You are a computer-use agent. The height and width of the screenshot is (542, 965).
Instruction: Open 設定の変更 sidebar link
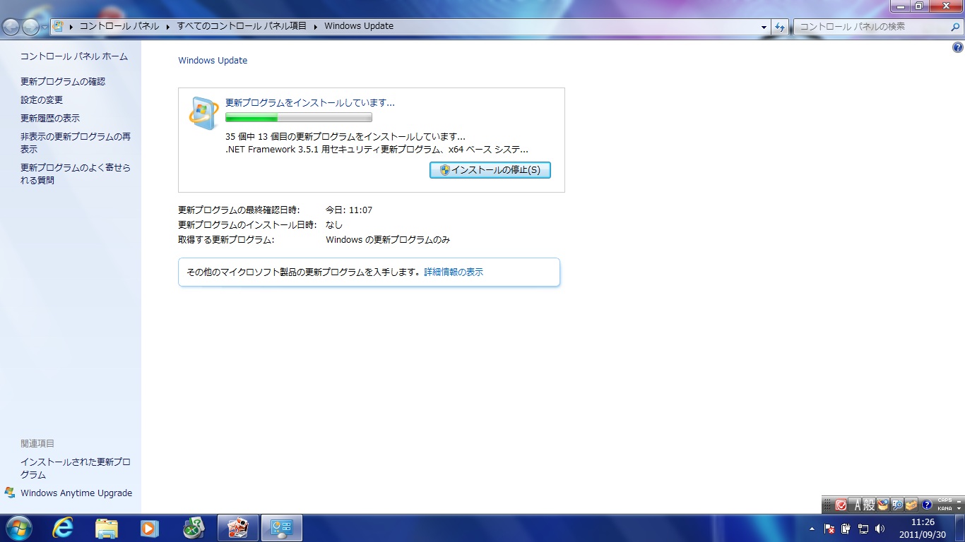click(x=42, y=100)
